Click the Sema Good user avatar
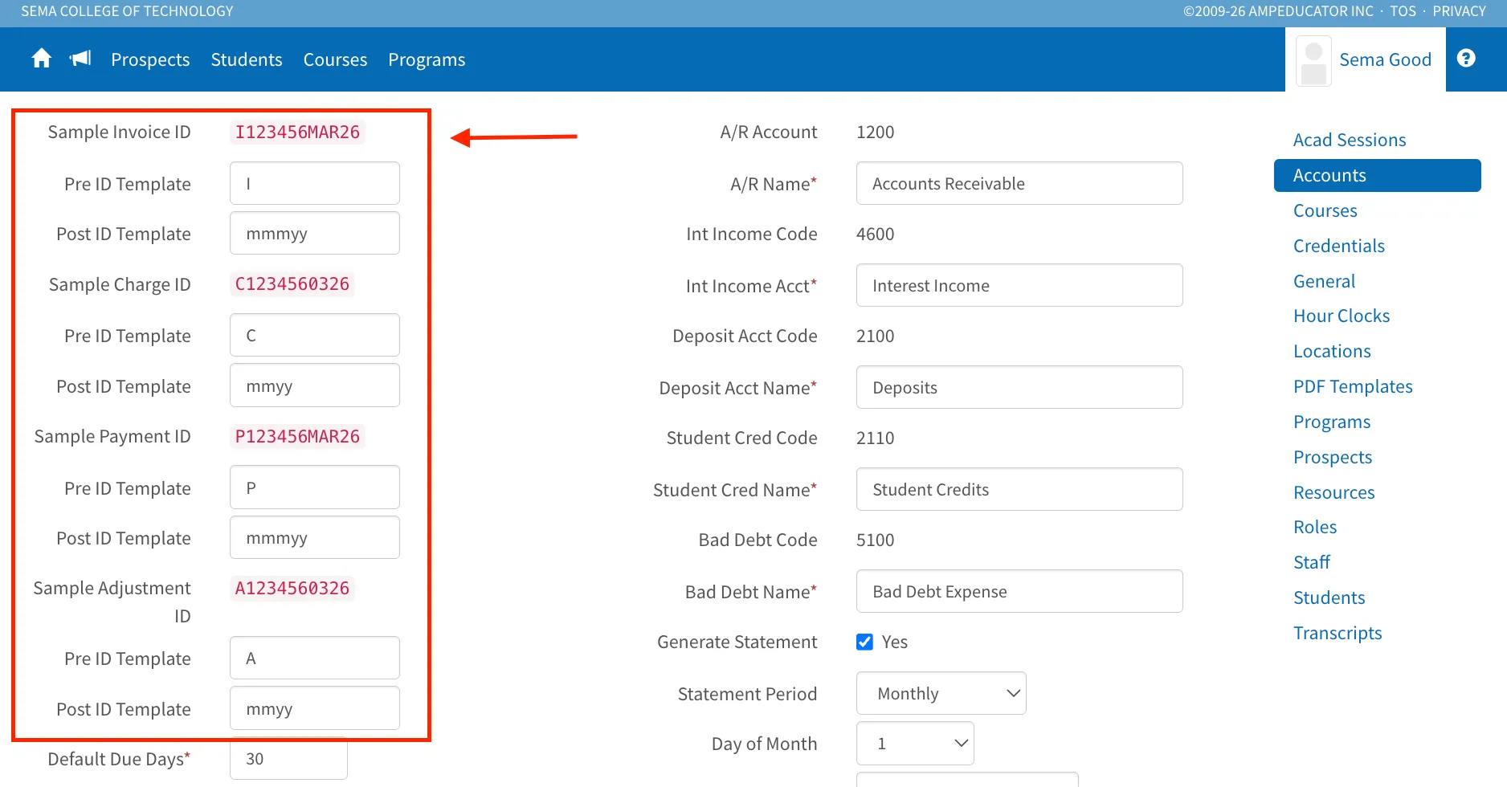 click(1313, 60)
